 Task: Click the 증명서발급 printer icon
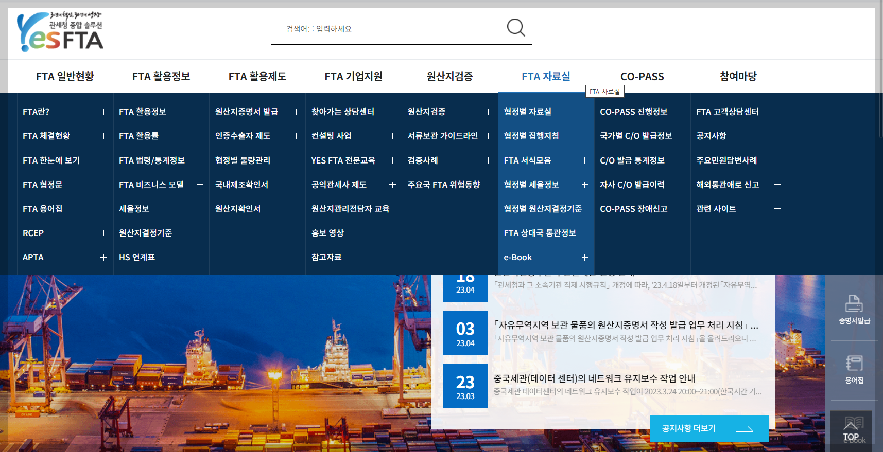pos(854,309)
